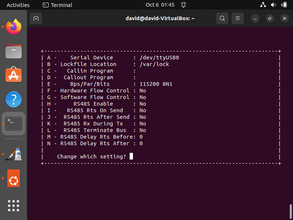Click the notification bell in the top bar
The width and height of the screenshot is (293, 220).
(183, 5)
